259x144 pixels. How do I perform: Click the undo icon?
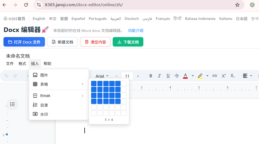point(6,76)
